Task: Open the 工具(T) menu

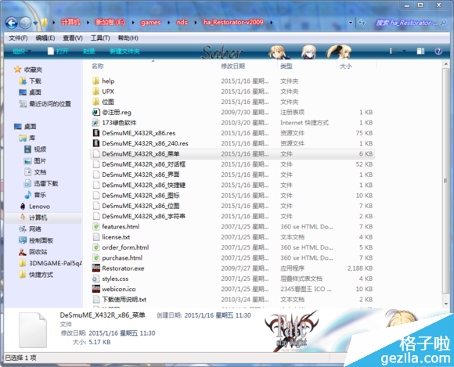Action: 100,38
